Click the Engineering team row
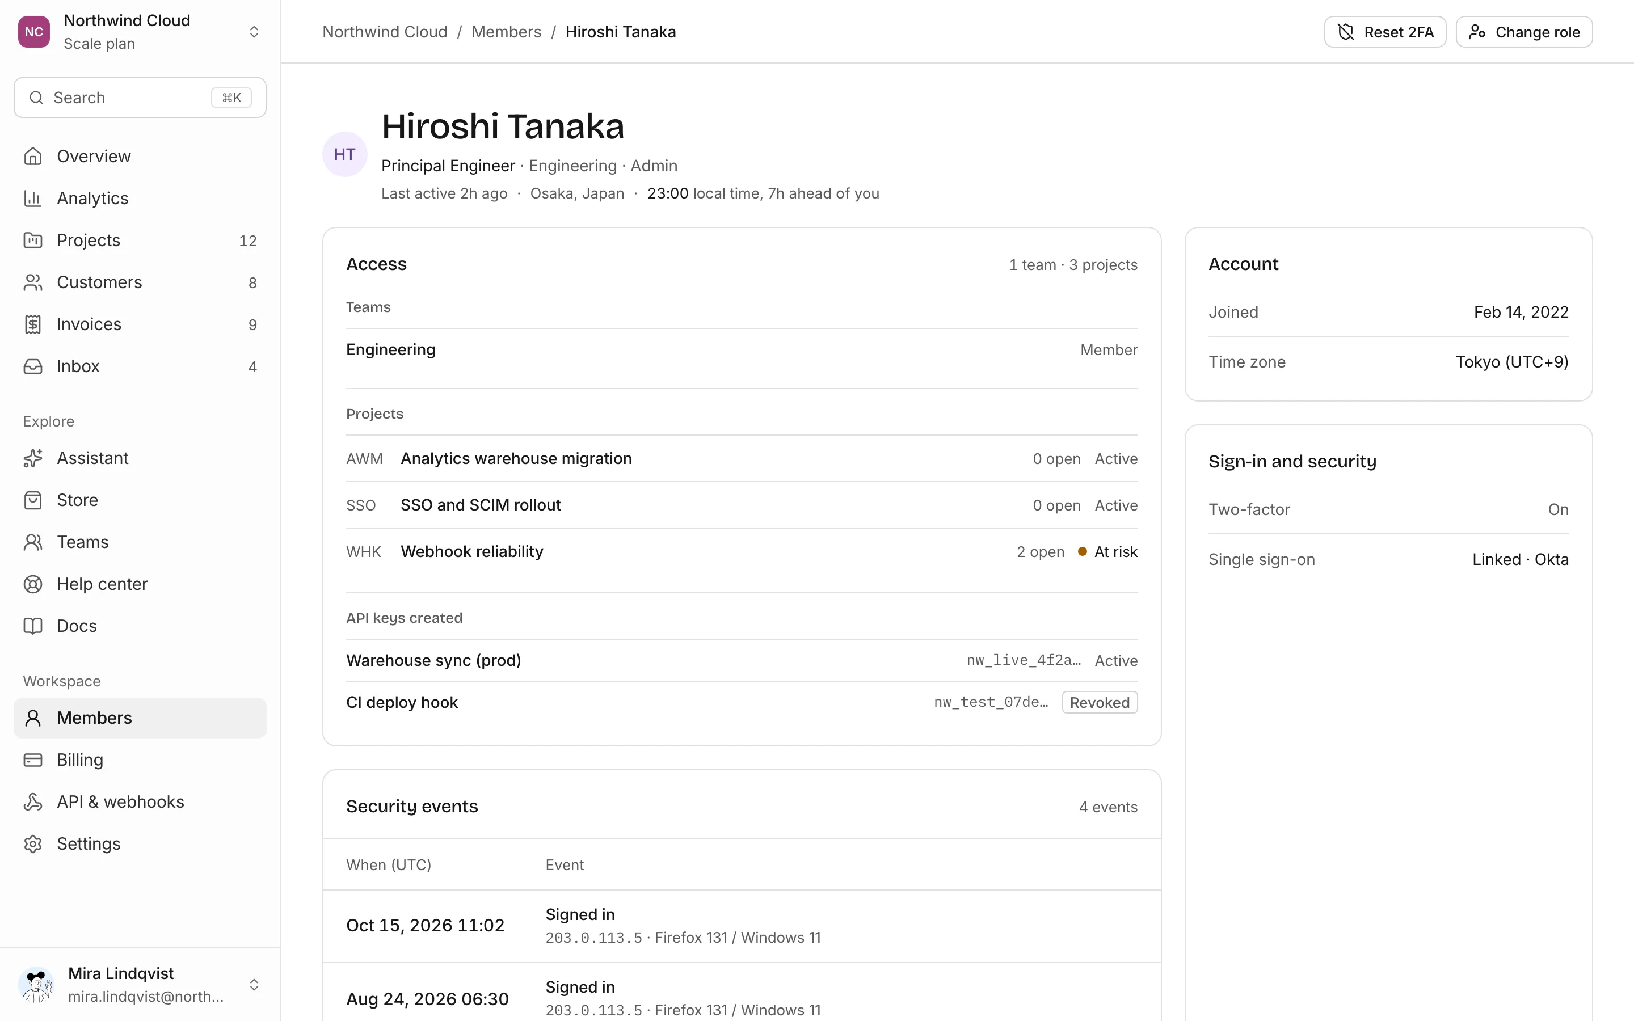 742,350
